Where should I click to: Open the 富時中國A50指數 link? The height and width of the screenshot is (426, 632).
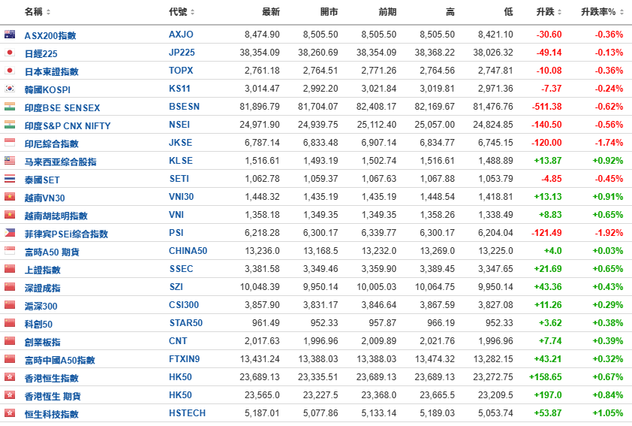pyautogui.click(x=59, y=360)
